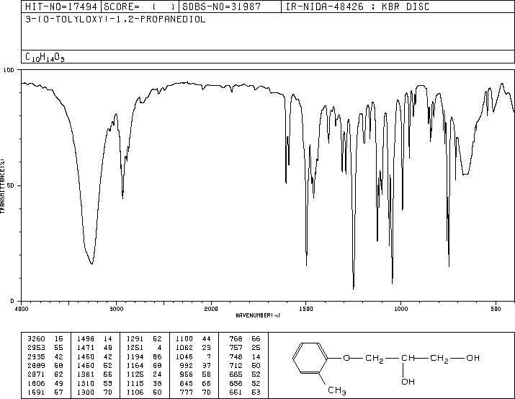Viewport: 515px width, 399px height.
Task: Click the HIT-NO=17494 header field
Action: [61, 6]
